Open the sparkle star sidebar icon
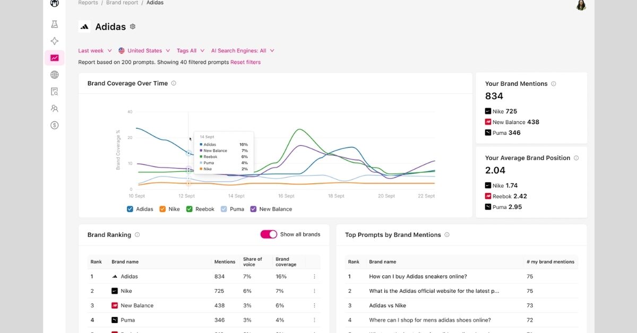Image resolution: width=637 pixels, height=333 pixels. coord(54,41)
